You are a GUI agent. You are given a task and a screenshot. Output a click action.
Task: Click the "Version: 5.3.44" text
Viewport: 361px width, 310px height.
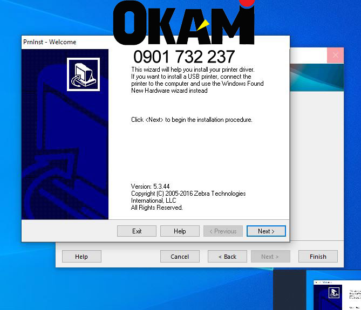point(150,187)
